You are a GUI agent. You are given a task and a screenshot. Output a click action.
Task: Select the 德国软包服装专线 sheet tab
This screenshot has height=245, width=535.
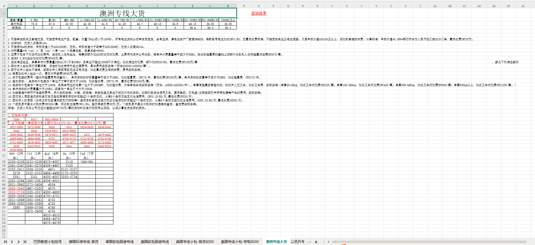coord(120,242)
